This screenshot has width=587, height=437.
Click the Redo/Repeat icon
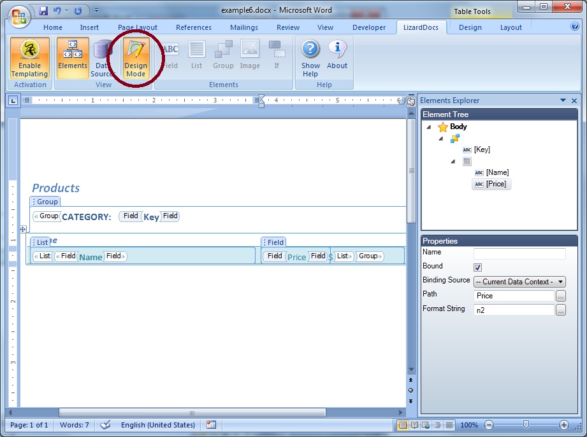pos(78,11)
